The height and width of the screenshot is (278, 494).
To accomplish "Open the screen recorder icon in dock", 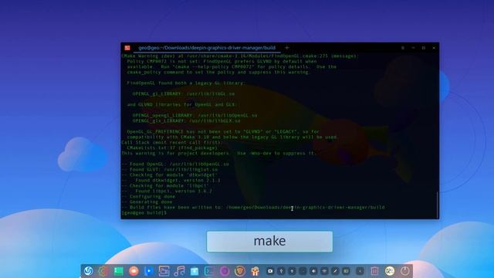I will [164, 271].
